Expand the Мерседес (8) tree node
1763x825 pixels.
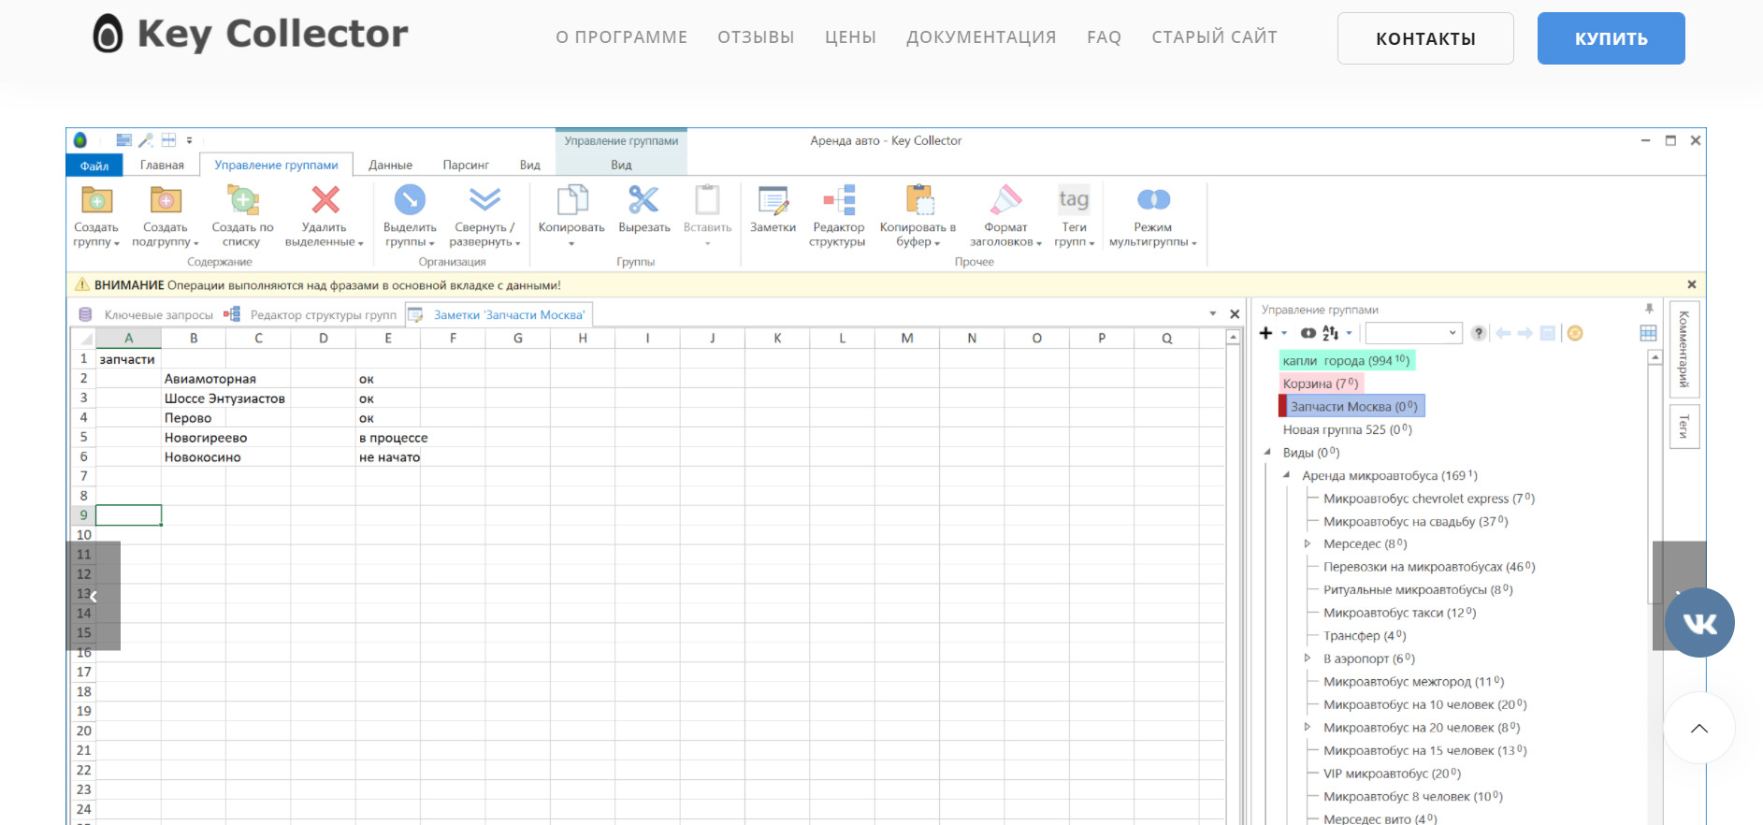click(1308, 543)
